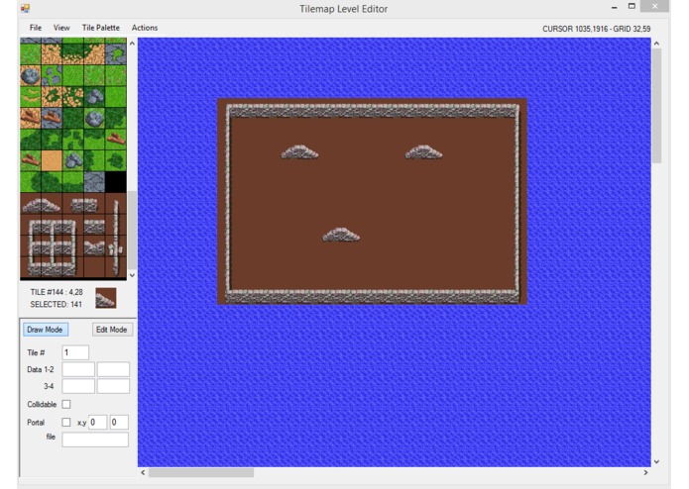Select the stone window-grid wall structure in palette
The width and height of the screenshot is (689, 489).
(x=52, y=247)
